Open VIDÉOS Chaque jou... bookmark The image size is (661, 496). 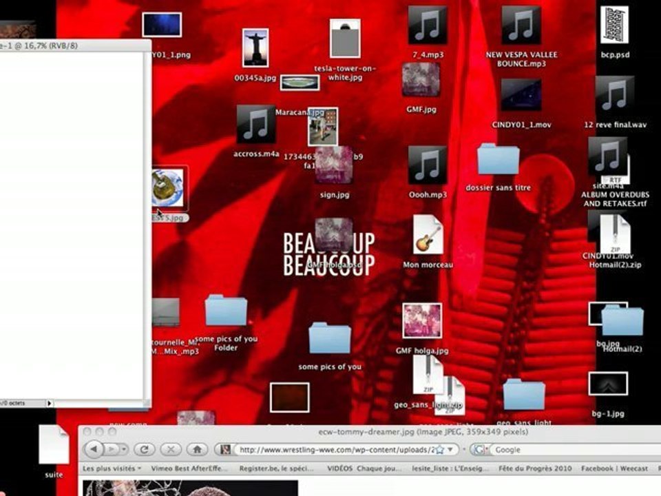pos(364,468)
